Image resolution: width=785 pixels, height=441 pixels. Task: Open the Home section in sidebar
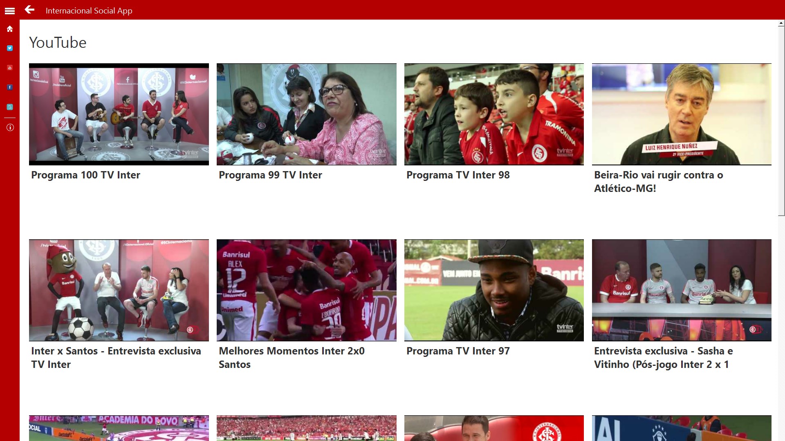pos(10,29)
